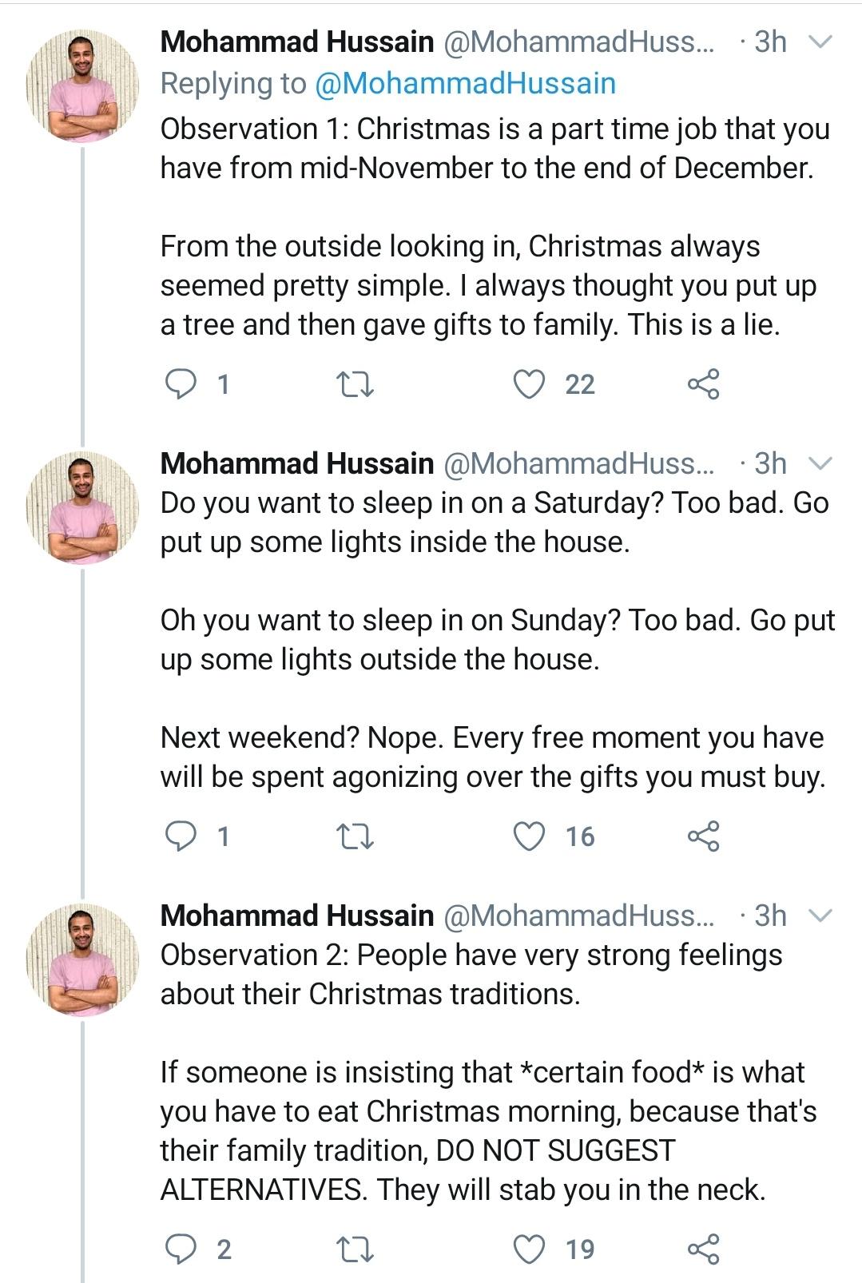Tap profile photo on Observation 1 tweet

[x=82, y=86]
